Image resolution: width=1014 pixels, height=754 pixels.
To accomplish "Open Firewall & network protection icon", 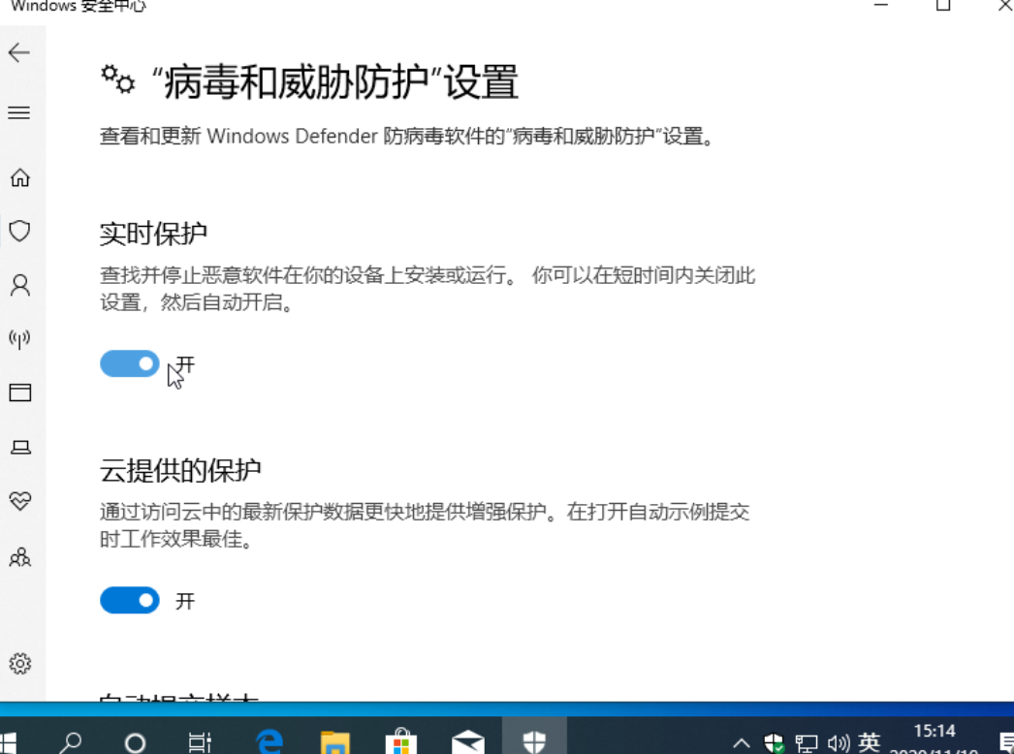I will click(20, 339).
